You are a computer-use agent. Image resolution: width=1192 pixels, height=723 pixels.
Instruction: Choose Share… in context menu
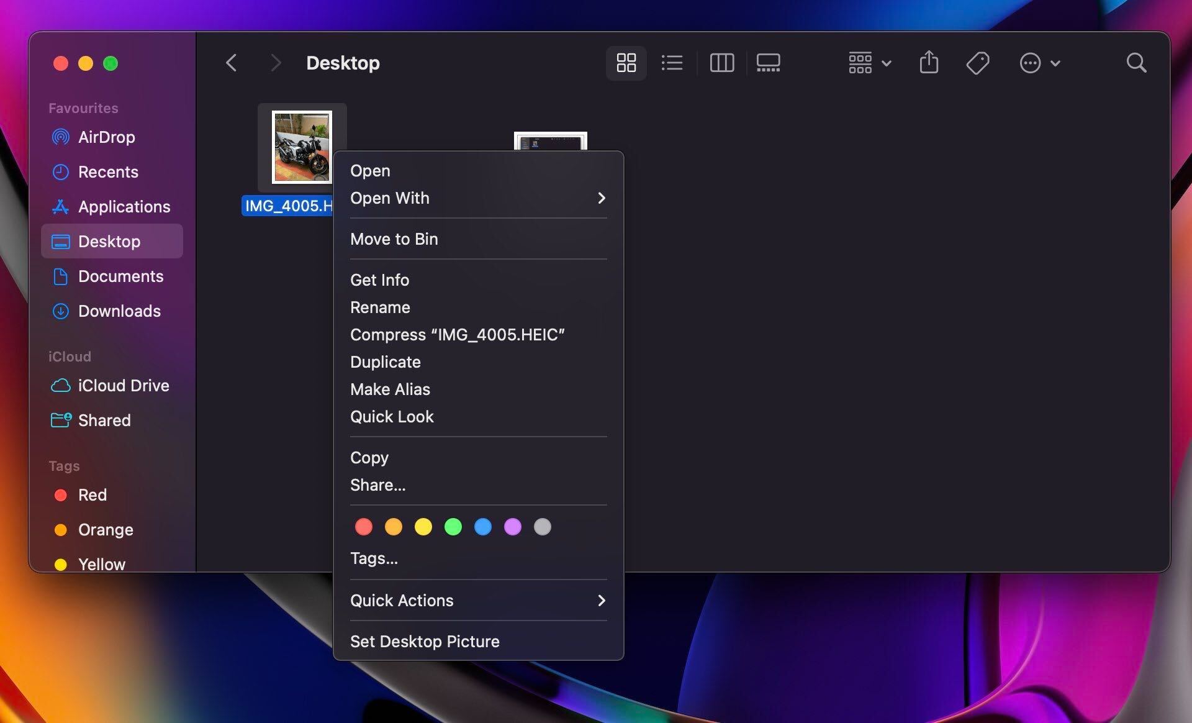click(478, 484)
